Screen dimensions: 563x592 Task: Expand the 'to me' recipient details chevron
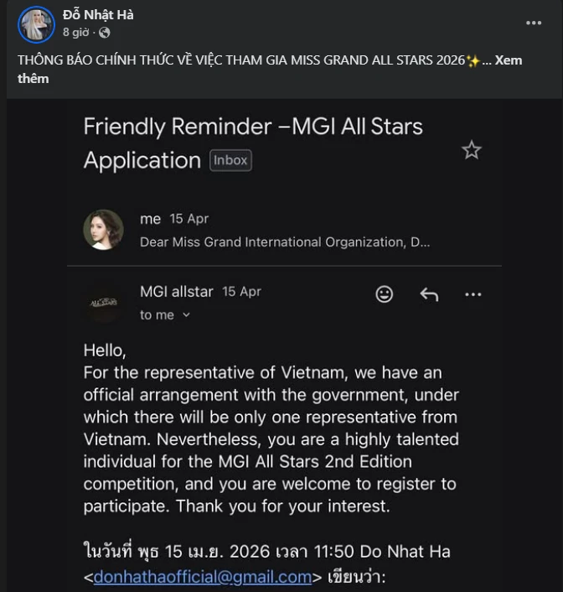click(186, 315)
